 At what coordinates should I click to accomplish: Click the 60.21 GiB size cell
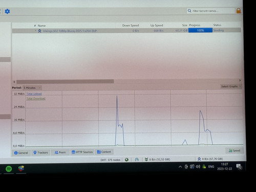pos(181,31)
